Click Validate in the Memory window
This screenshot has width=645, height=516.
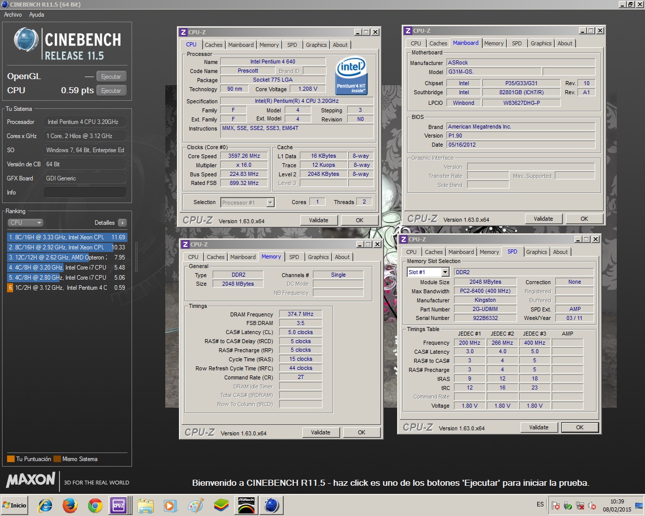pyautogui.click(x=320, y=432)
